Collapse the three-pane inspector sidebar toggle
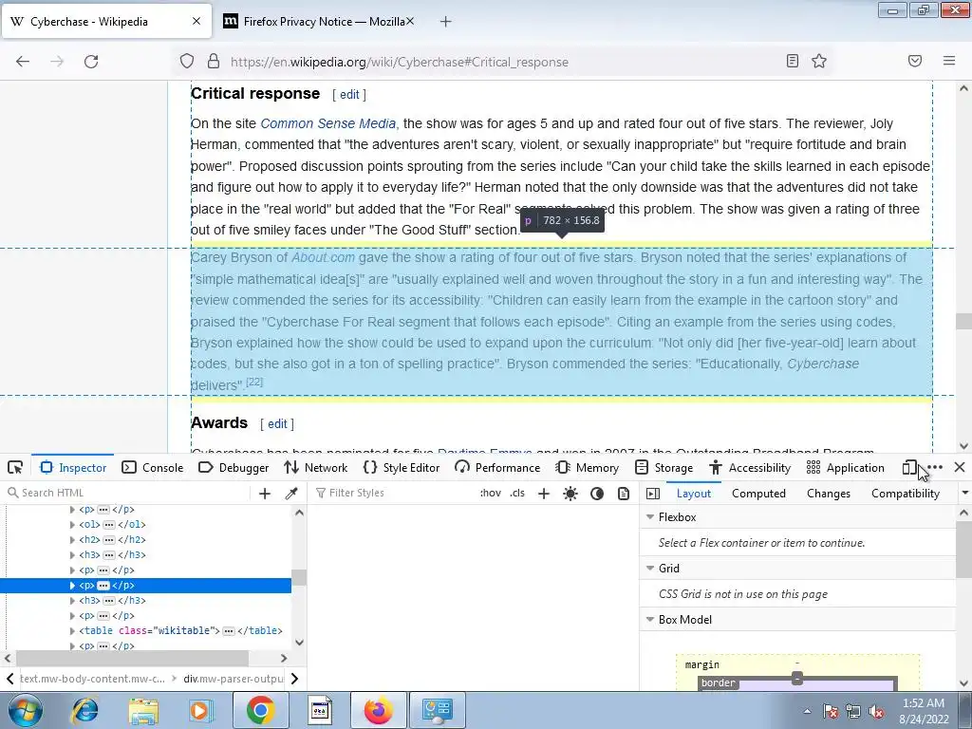 click(653, 494)
